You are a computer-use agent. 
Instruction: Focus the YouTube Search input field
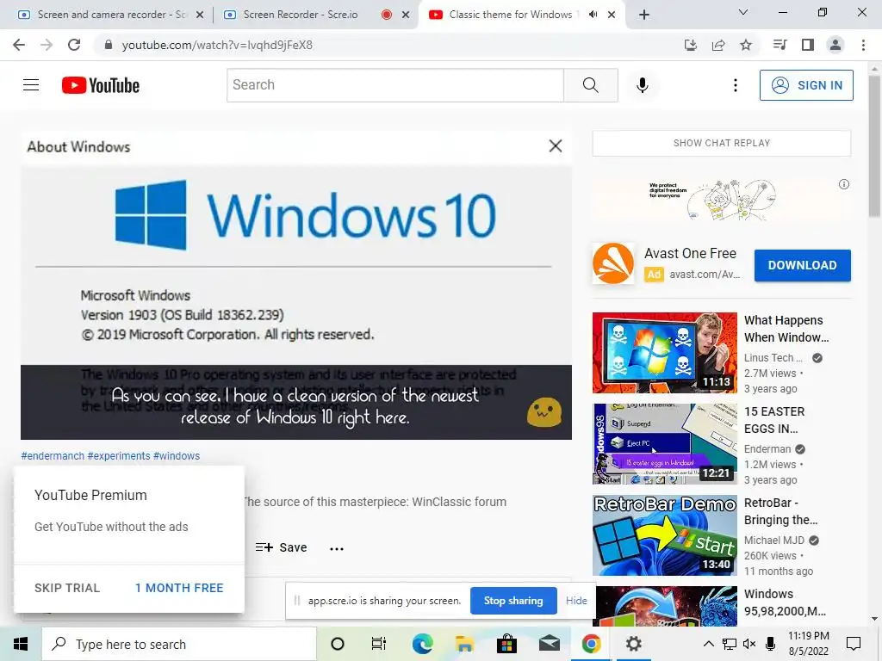click(395, 85)
